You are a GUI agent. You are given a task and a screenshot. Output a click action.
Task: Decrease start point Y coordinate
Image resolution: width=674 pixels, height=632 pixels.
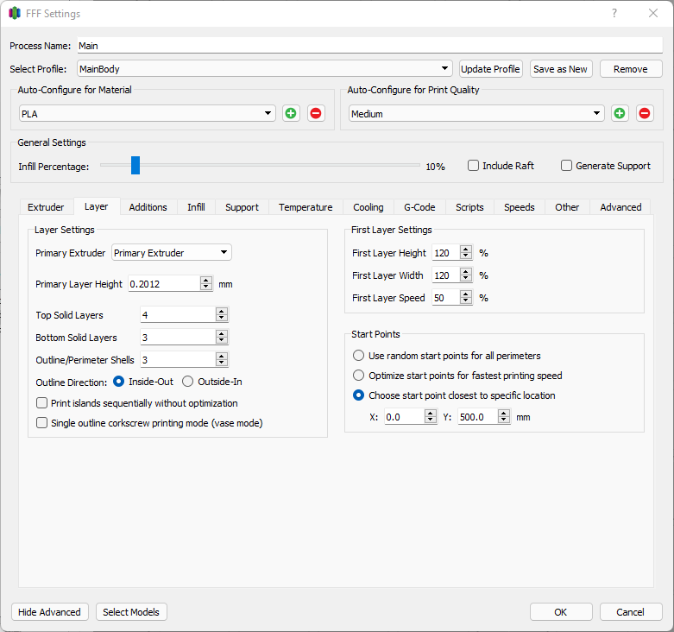[504, 420]
